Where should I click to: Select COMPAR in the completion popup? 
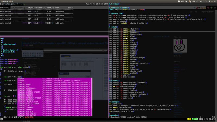pos(55,79)
